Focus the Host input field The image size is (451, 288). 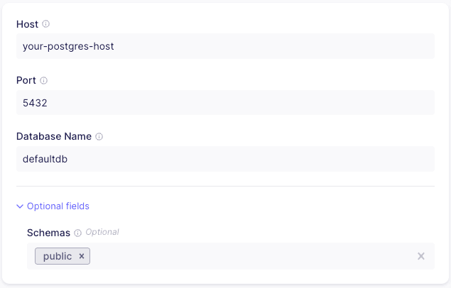click(225, 47)
